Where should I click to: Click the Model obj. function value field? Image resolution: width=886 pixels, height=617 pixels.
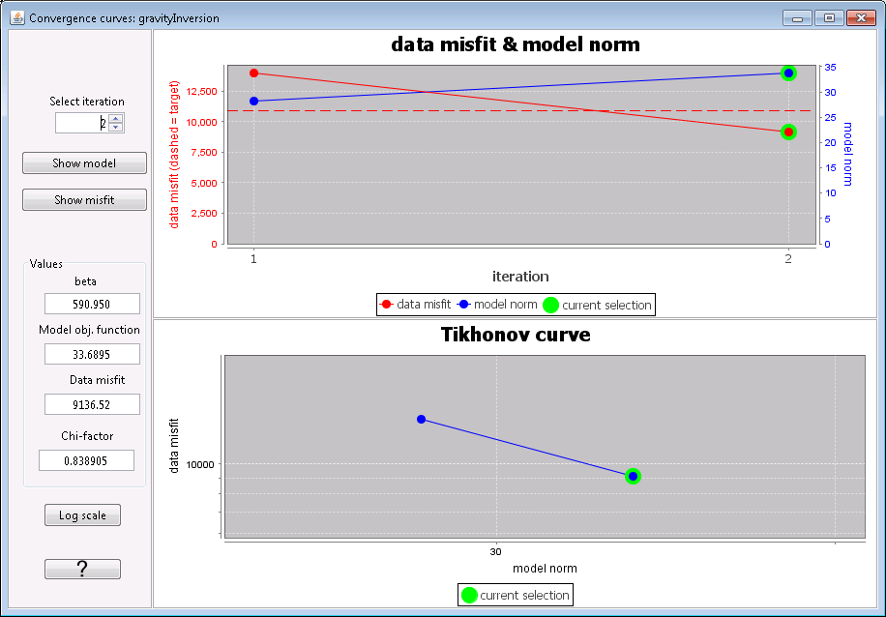click(x=92, y=354)
